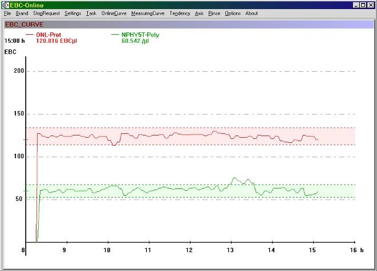377x271 pixels.
Task: Open the File menu
Action: tap(7, 13)
